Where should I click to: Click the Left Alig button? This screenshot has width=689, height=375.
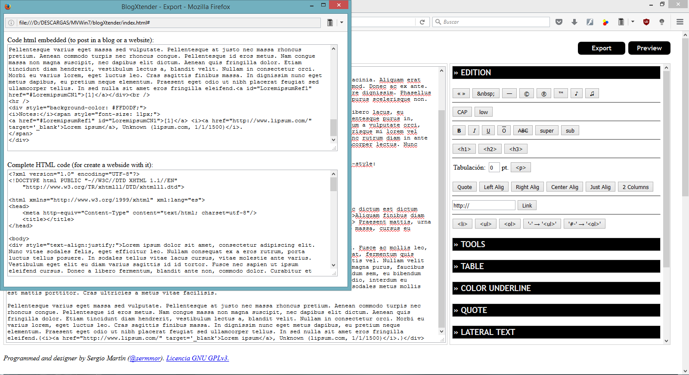point(494,187)
